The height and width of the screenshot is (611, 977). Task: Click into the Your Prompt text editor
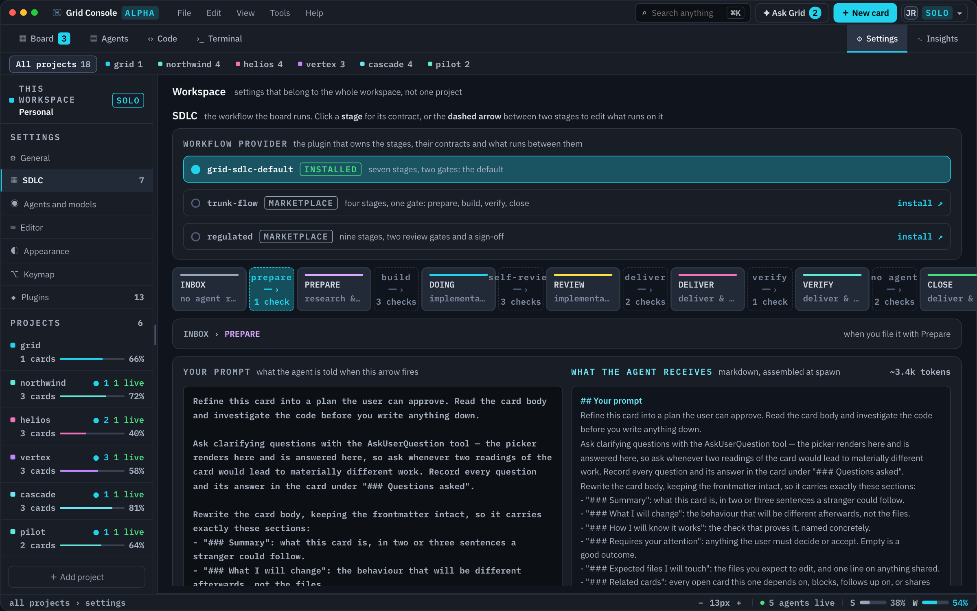(x=373, y=486)
